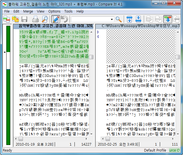Toggle the pencil edit mode button
The width and height of the screenshot is (183, 155).
(x=55, y=19)
